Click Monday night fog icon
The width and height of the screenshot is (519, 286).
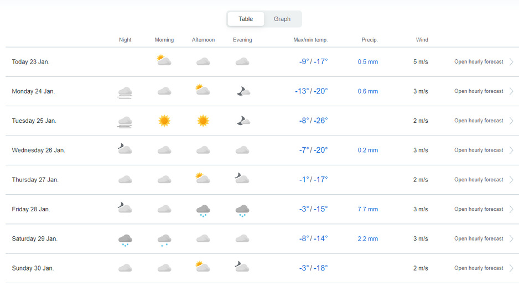125,92
